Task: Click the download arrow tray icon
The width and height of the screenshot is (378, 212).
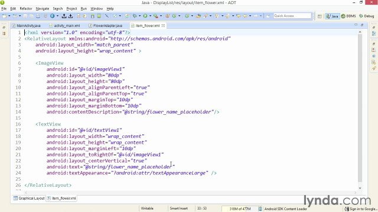Action: pos(70,16)
